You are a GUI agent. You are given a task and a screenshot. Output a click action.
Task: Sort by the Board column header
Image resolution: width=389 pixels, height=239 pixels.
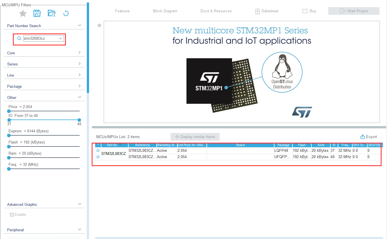240,145
